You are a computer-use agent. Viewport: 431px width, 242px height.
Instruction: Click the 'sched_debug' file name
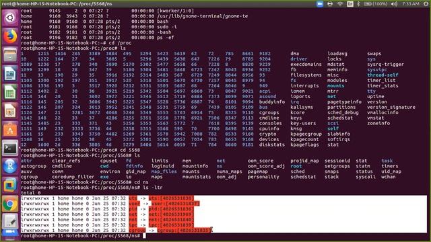343,113
